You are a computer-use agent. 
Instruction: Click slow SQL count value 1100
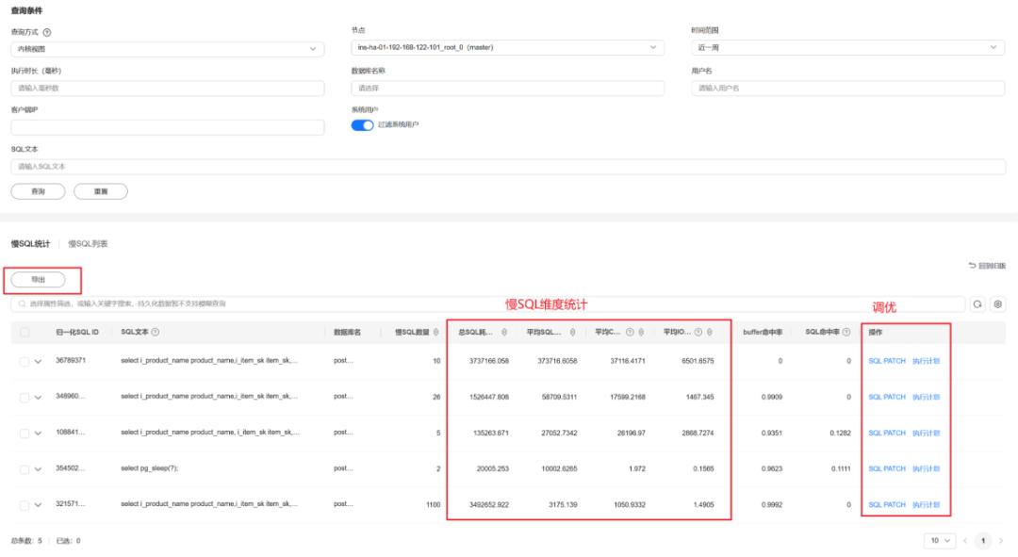pos(433,504)
